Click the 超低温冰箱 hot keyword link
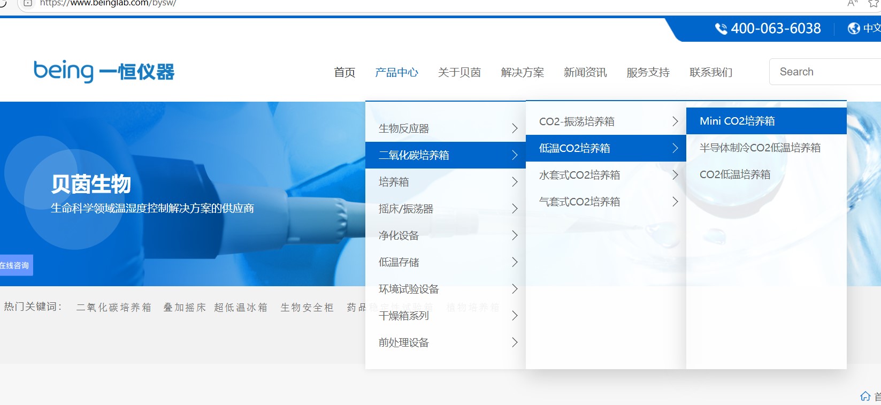This screenshot has width=881, height=405. coord(241,307)
